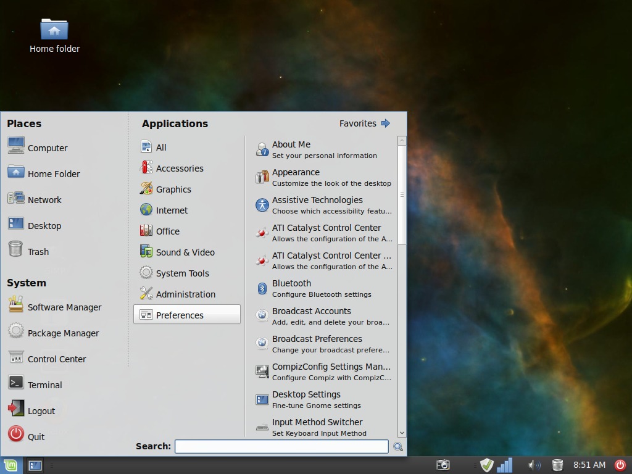Launch the Terminal

[35, 385]
